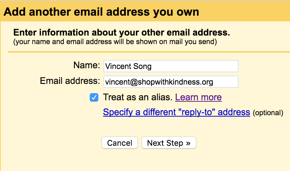
Task: Click the "(optional)" text beside reply-to link
Action: 268,113
